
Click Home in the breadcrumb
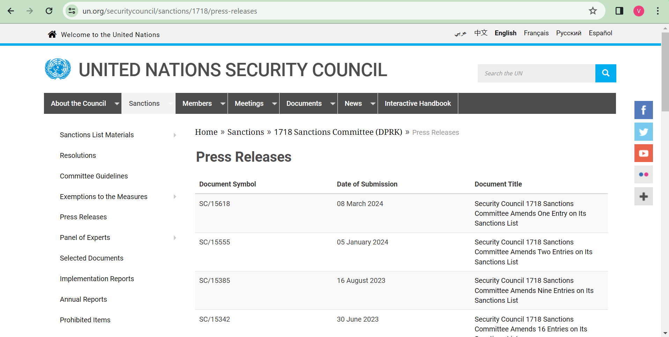(x=206, y=132)
